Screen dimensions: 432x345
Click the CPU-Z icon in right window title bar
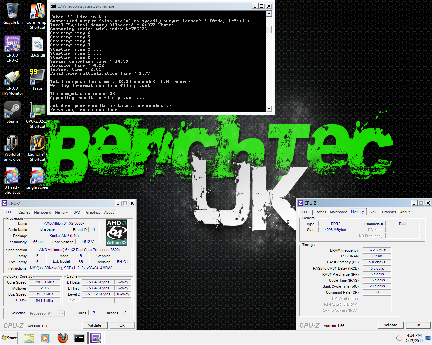pos(300,203)
